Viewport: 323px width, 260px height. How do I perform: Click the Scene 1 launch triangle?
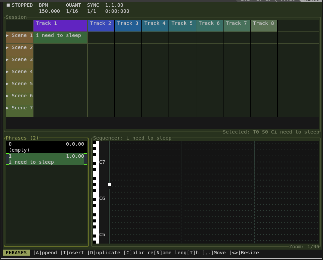[7, 36]
